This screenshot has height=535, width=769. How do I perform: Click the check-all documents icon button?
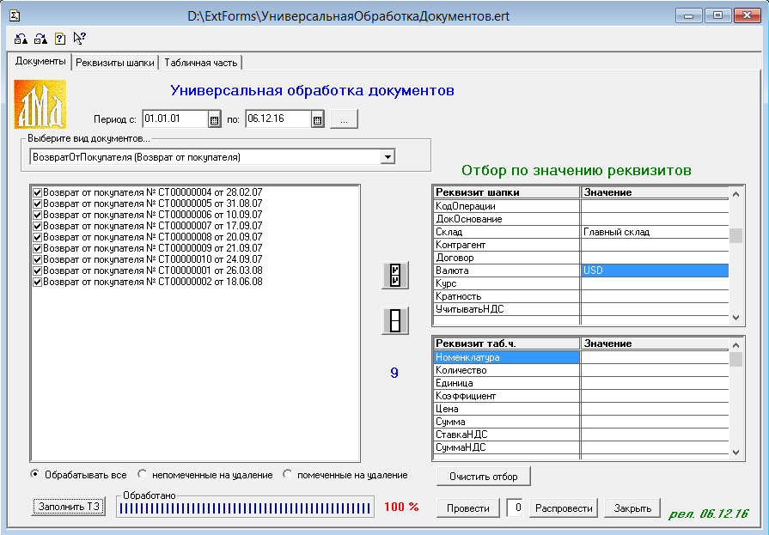(x=394, y=275)
